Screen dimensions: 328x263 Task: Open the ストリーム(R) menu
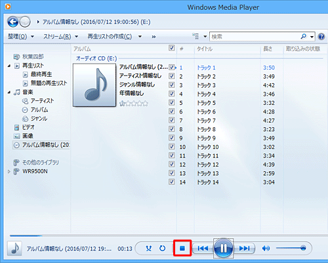pos(57,36)
